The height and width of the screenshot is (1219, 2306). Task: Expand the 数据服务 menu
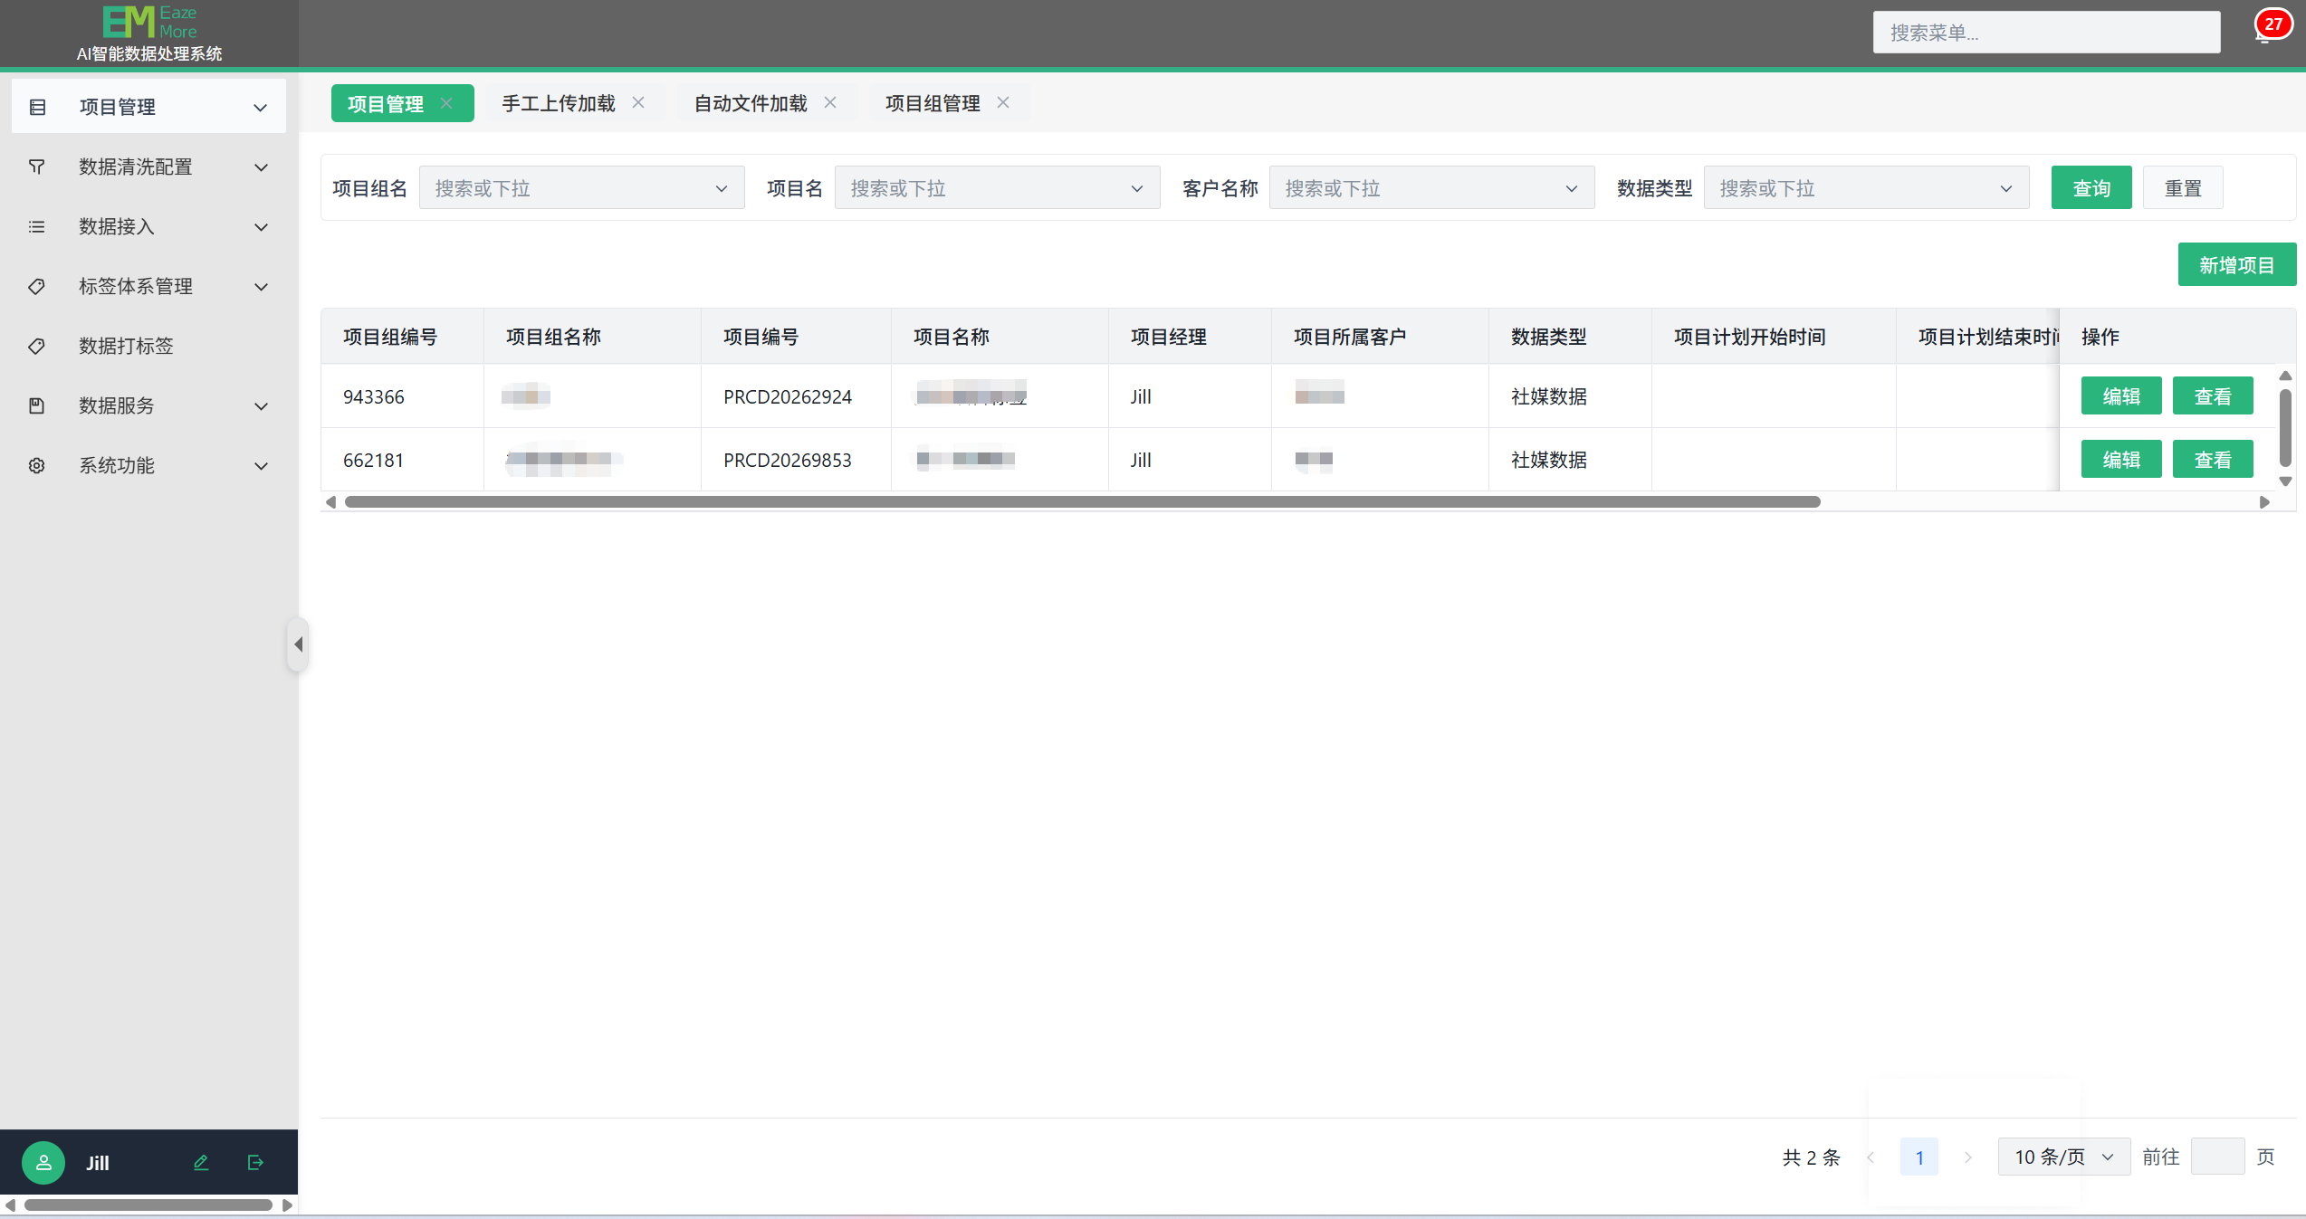pos(261,406)
